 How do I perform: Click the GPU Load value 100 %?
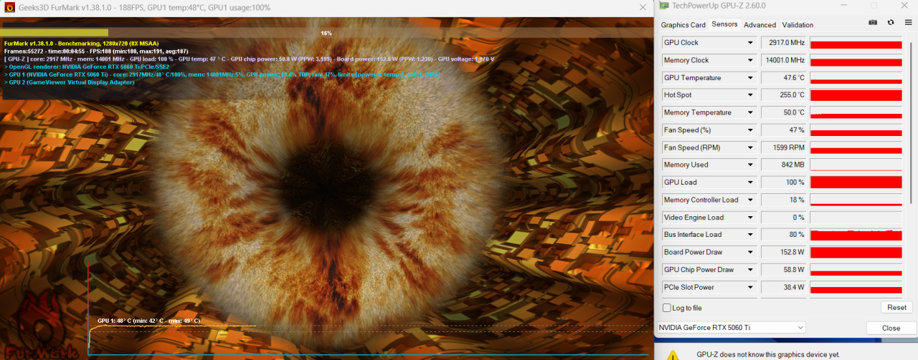(783, 183)
